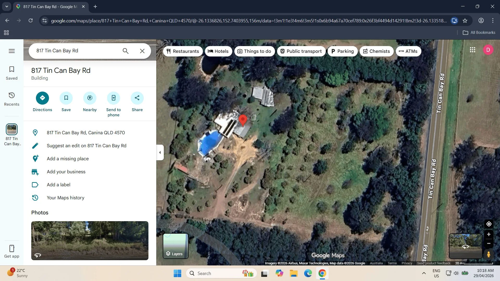Go back in browser
Screen dimensions: 500x281
tap(7, 21)
